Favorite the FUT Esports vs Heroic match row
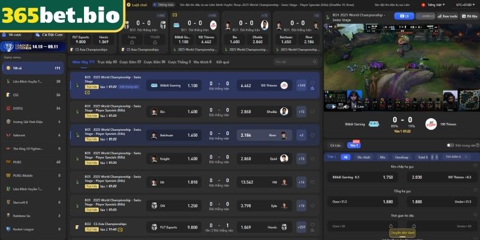 [312, 224]
